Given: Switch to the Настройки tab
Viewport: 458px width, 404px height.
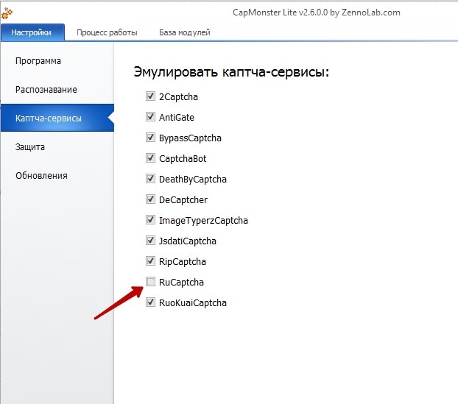Looking at the screenshot, I should pyautogui.click(x=32, y=32).
